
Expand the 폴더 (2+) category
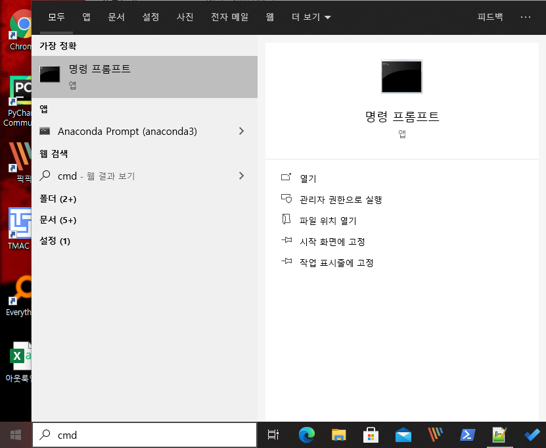pyautogui.click(x=58, y=199)
